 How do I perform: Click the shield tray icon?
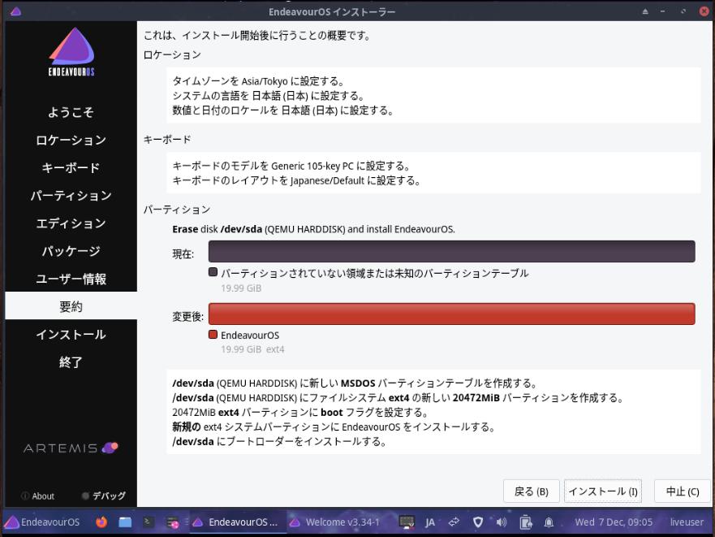click(x=477, y=522)
